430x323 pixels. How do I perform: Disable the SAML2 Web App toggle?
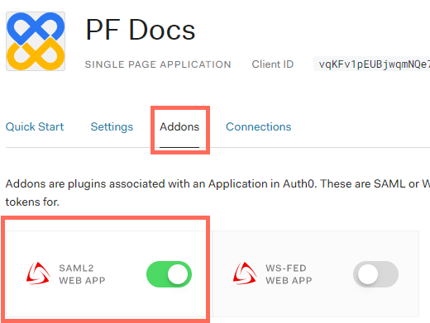[169, 274]
